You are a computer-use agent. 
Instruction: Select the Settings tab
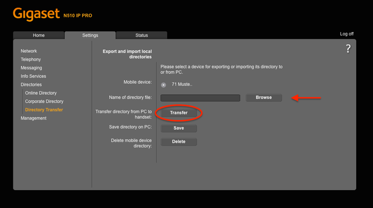90,35
